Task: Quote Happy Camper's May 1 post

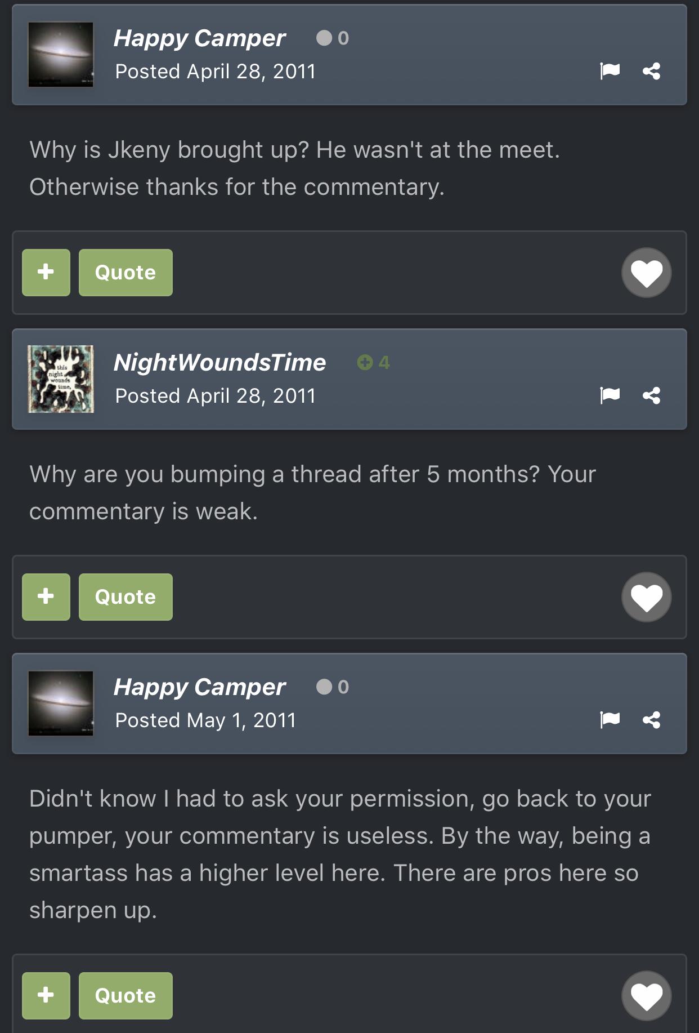Action: click(126, 996)
